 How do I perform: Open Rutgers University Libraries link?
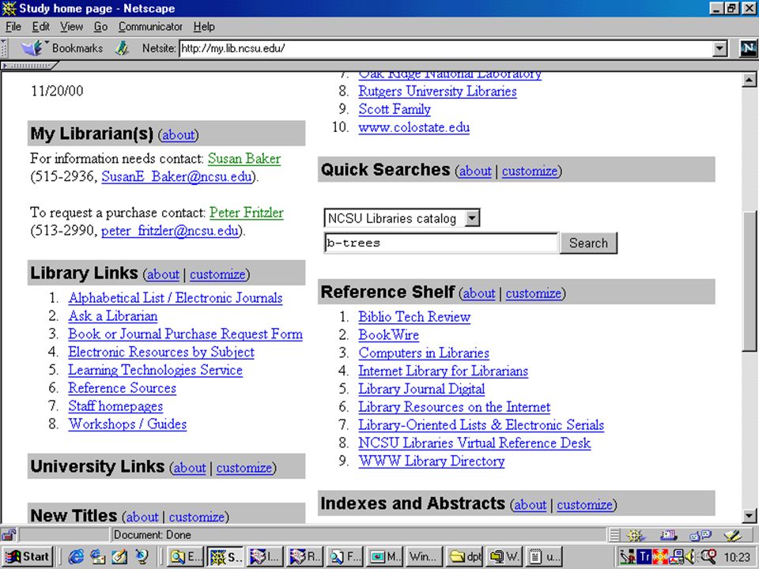437,92
